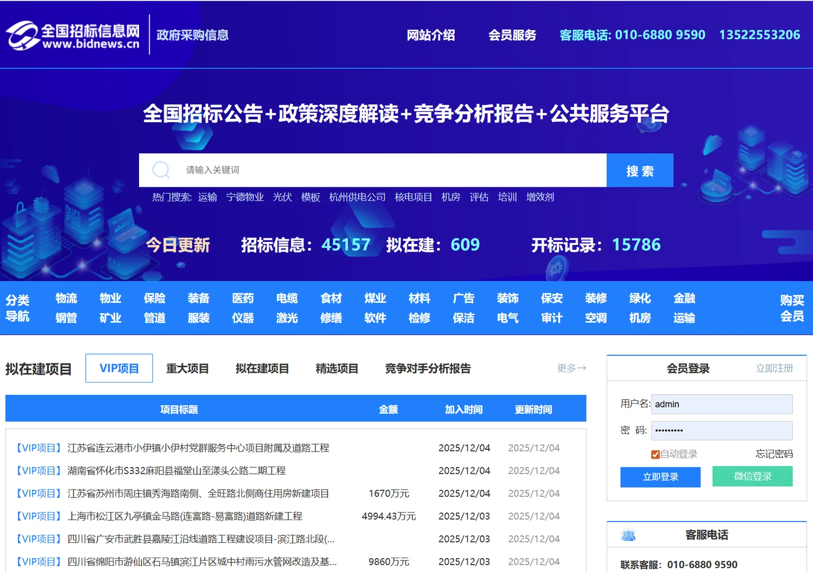The height and width of the screenshot is (573, 813).
Task: Switch to the 重大项目 tab
Action: tap(187, 368)
